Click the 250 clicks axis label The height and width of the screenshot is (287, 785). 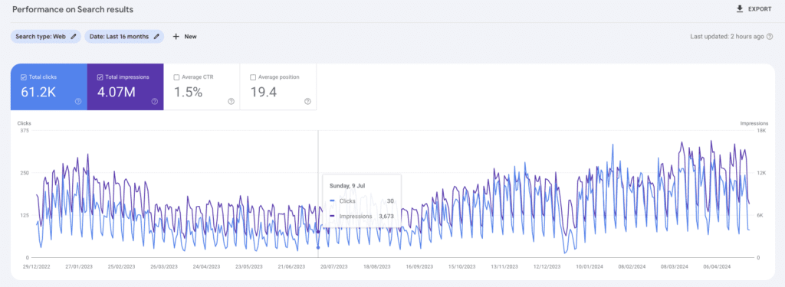point(25,173)
